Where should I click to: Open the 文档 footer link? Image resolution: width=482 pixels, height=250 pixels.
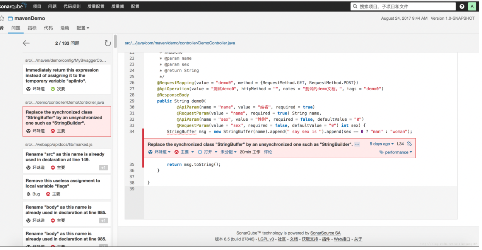click(x=294, y=239)
